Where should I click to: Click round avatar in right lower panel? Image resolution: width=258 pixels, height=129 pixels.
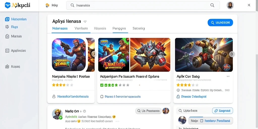coord(182,120)
